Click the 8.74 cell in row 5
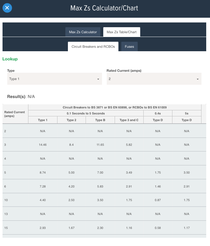This screenshot has height=246, width=210. coord(43,173)
